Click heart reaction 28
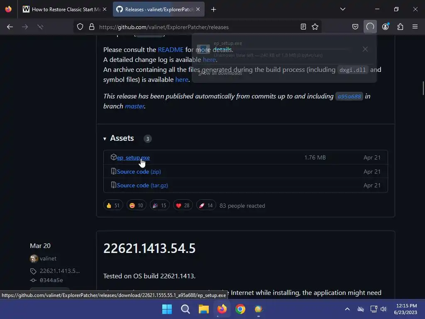Image resolution: width=425 pixels, height=319 pixels. click(183, 205)
